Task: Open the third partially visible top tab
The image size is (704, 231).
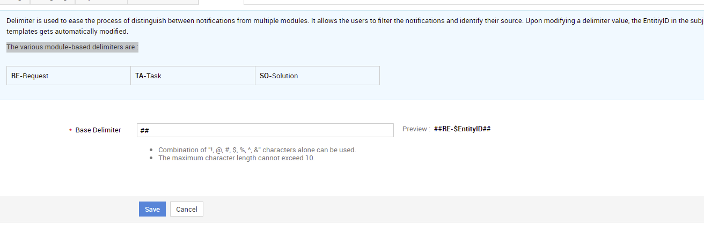Action: pyautogui.click(x=101, y=2)
